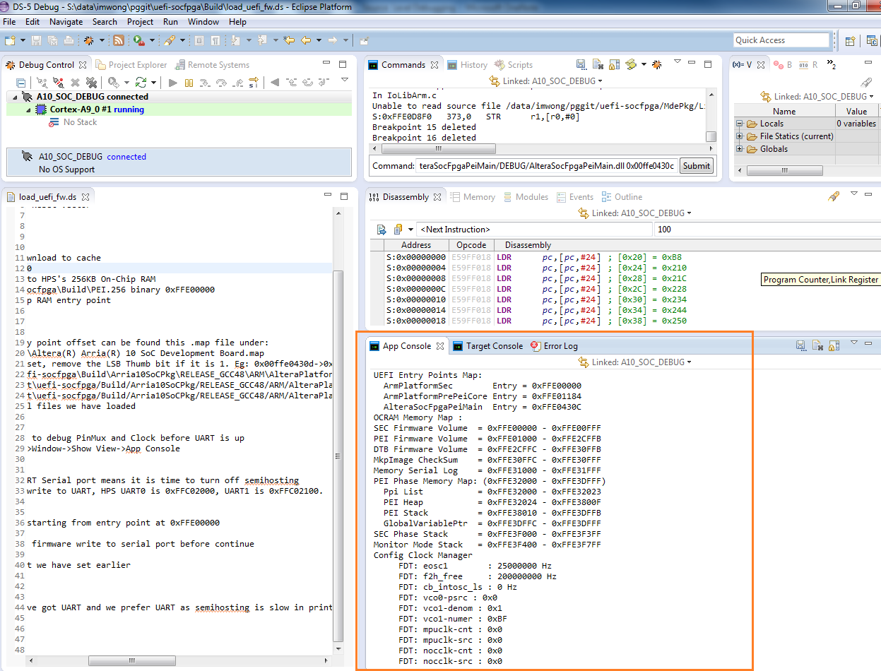Screen dimensions: 881x671
Task: Click Collapse All in Debug Control
Action: pos(21,83)
